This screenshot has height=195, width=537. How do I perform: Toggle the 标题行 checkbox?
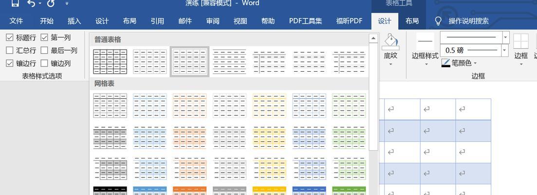coord(10,38)
